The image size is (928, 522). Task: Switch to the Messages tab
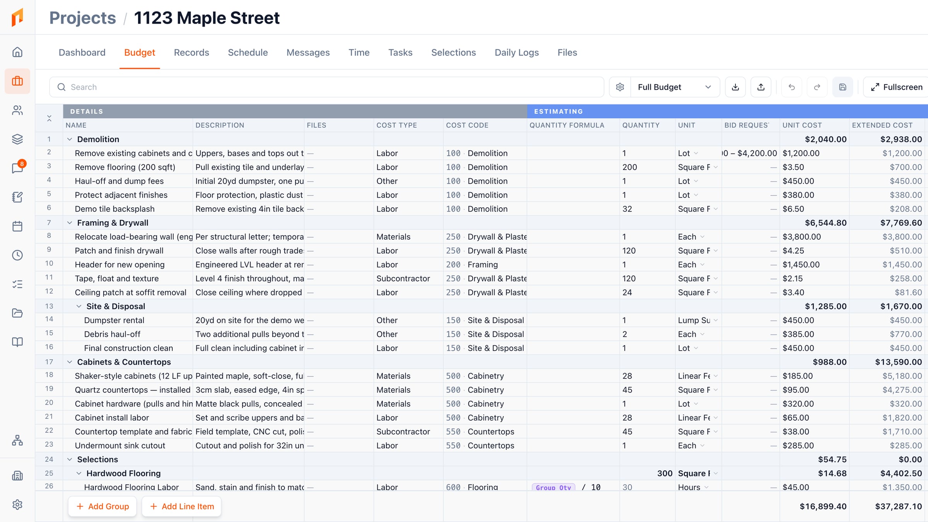[308, 53]
